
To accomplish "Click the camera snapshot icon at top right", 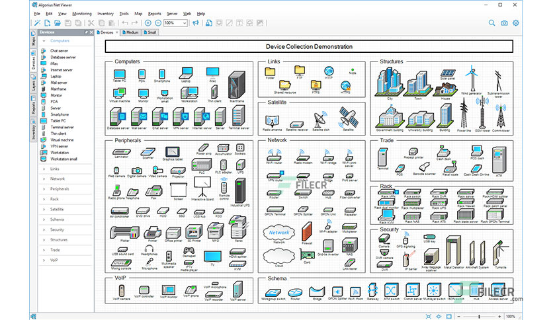I will [504, 23].
